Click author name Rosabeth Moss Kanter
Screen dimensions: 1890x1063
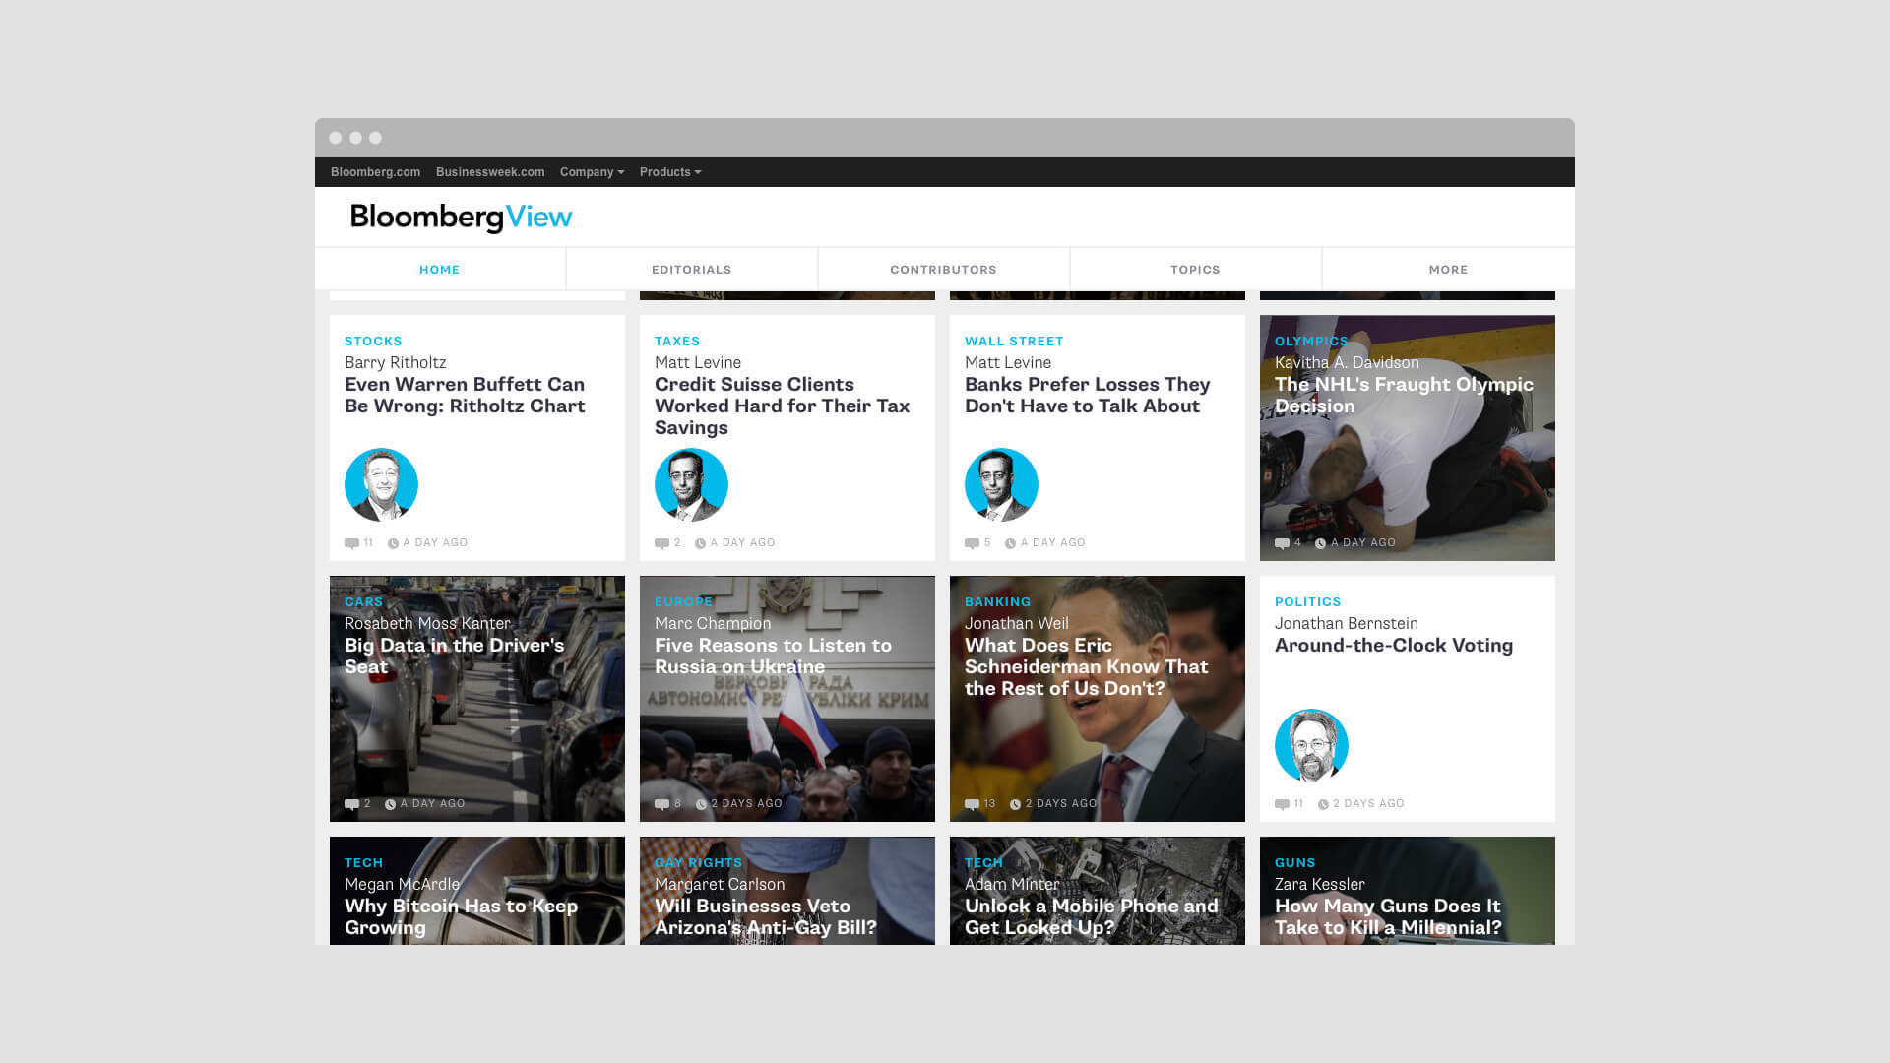427,624
